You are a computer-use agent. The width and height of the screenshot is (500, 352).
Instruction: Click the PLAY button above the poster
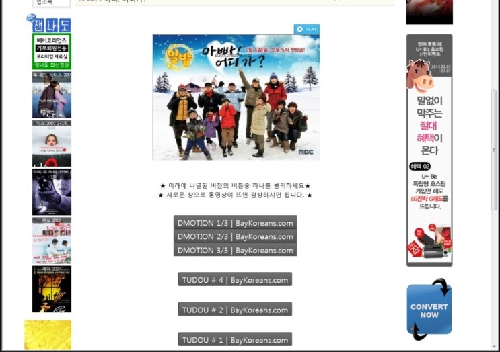coord(307,29)
